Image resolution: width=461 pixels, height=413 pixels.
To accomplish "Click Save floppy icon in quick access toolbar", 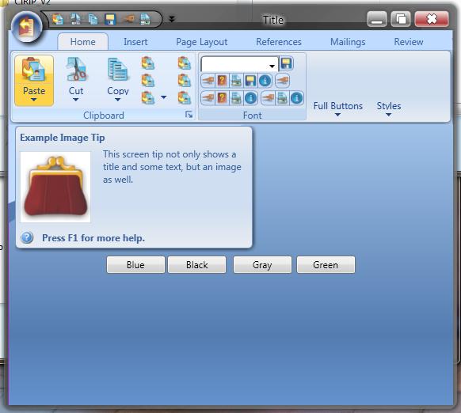I will coord(110,20).
